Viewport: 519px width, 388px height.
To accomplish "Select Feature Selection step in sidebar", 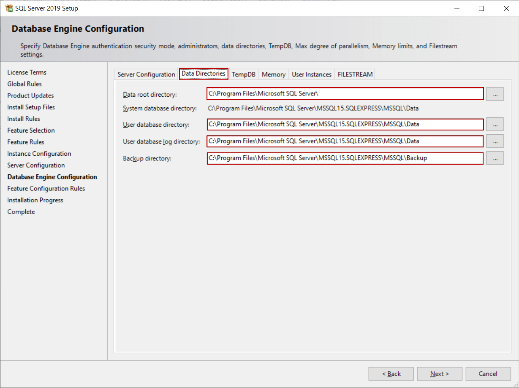I will pos(31,130).
